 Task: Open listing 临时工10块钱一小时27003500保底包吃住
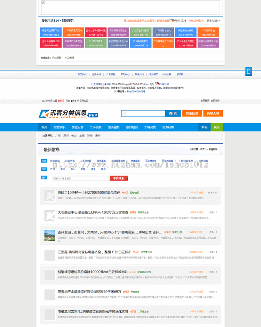click(x=89, y=193)
